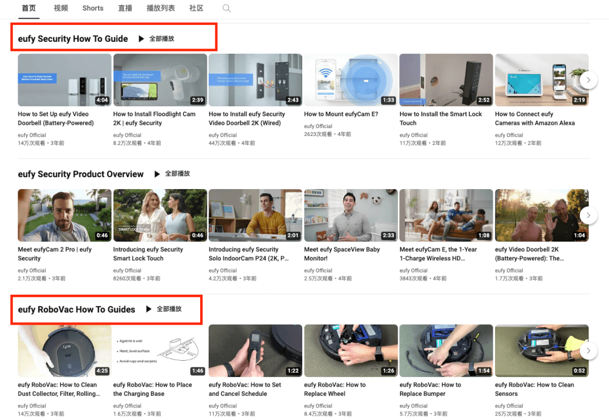The width and height of the screenshot is (609, 420).
Task: Open the 社区 tab
Action: coord(196,8)
